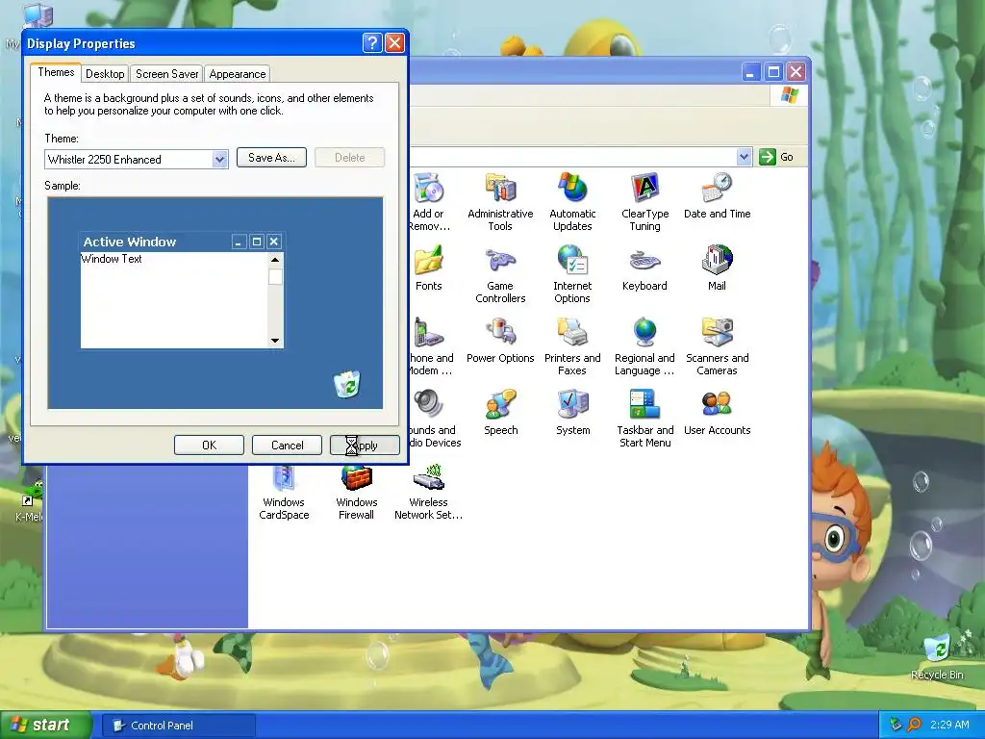Open System applet icon
Screen dimensions: 985x739
click(572, 405)
